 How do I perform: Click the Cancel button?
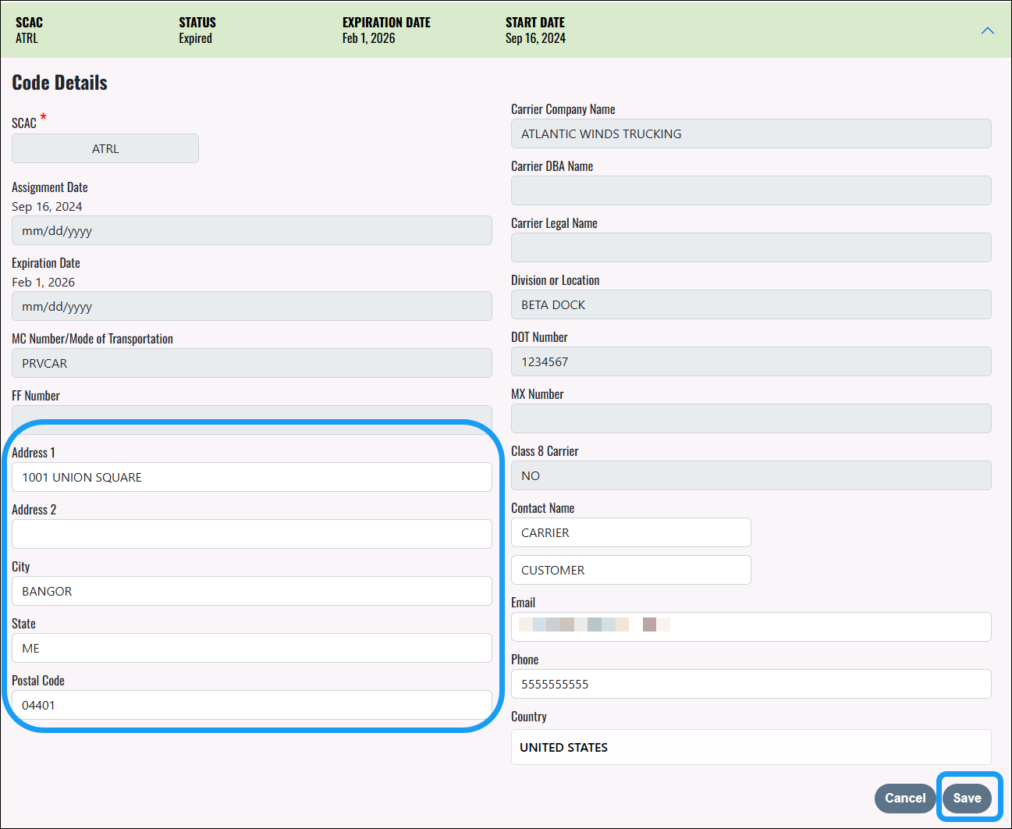(x=904, y=798)
